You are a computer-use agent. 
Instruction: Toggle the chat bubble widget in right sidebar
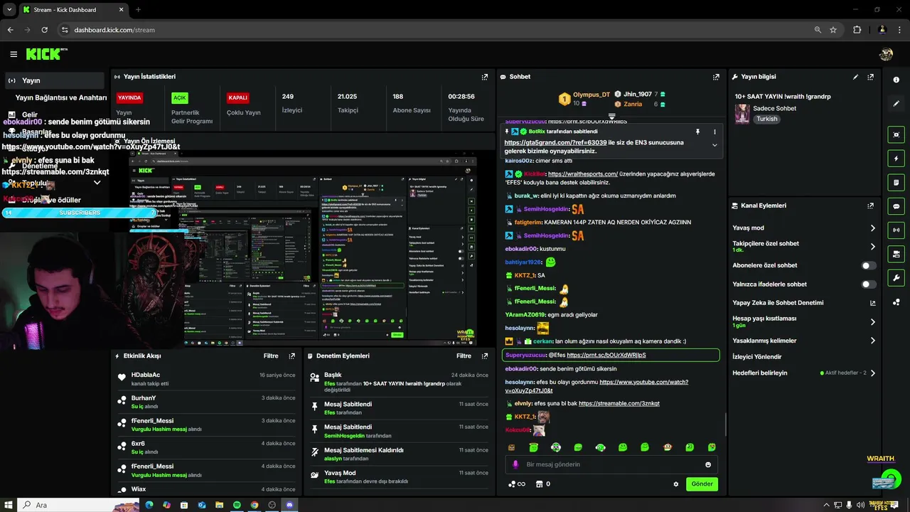point(896,206)
